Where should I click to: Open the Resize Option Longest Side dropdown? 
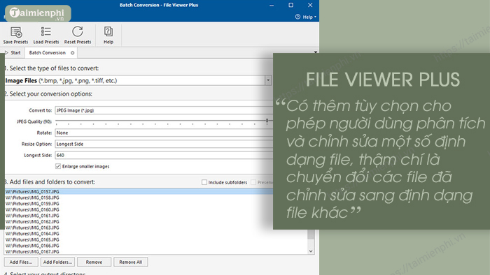(164, 144)
